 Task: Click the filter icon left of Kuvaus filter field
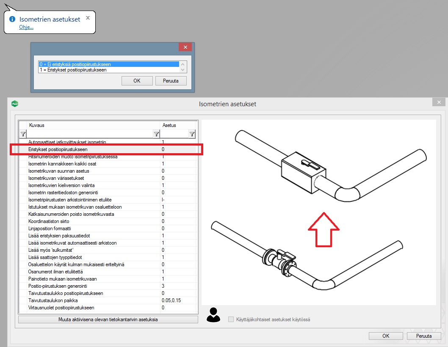pyautogui.click(x=23, y=134)
